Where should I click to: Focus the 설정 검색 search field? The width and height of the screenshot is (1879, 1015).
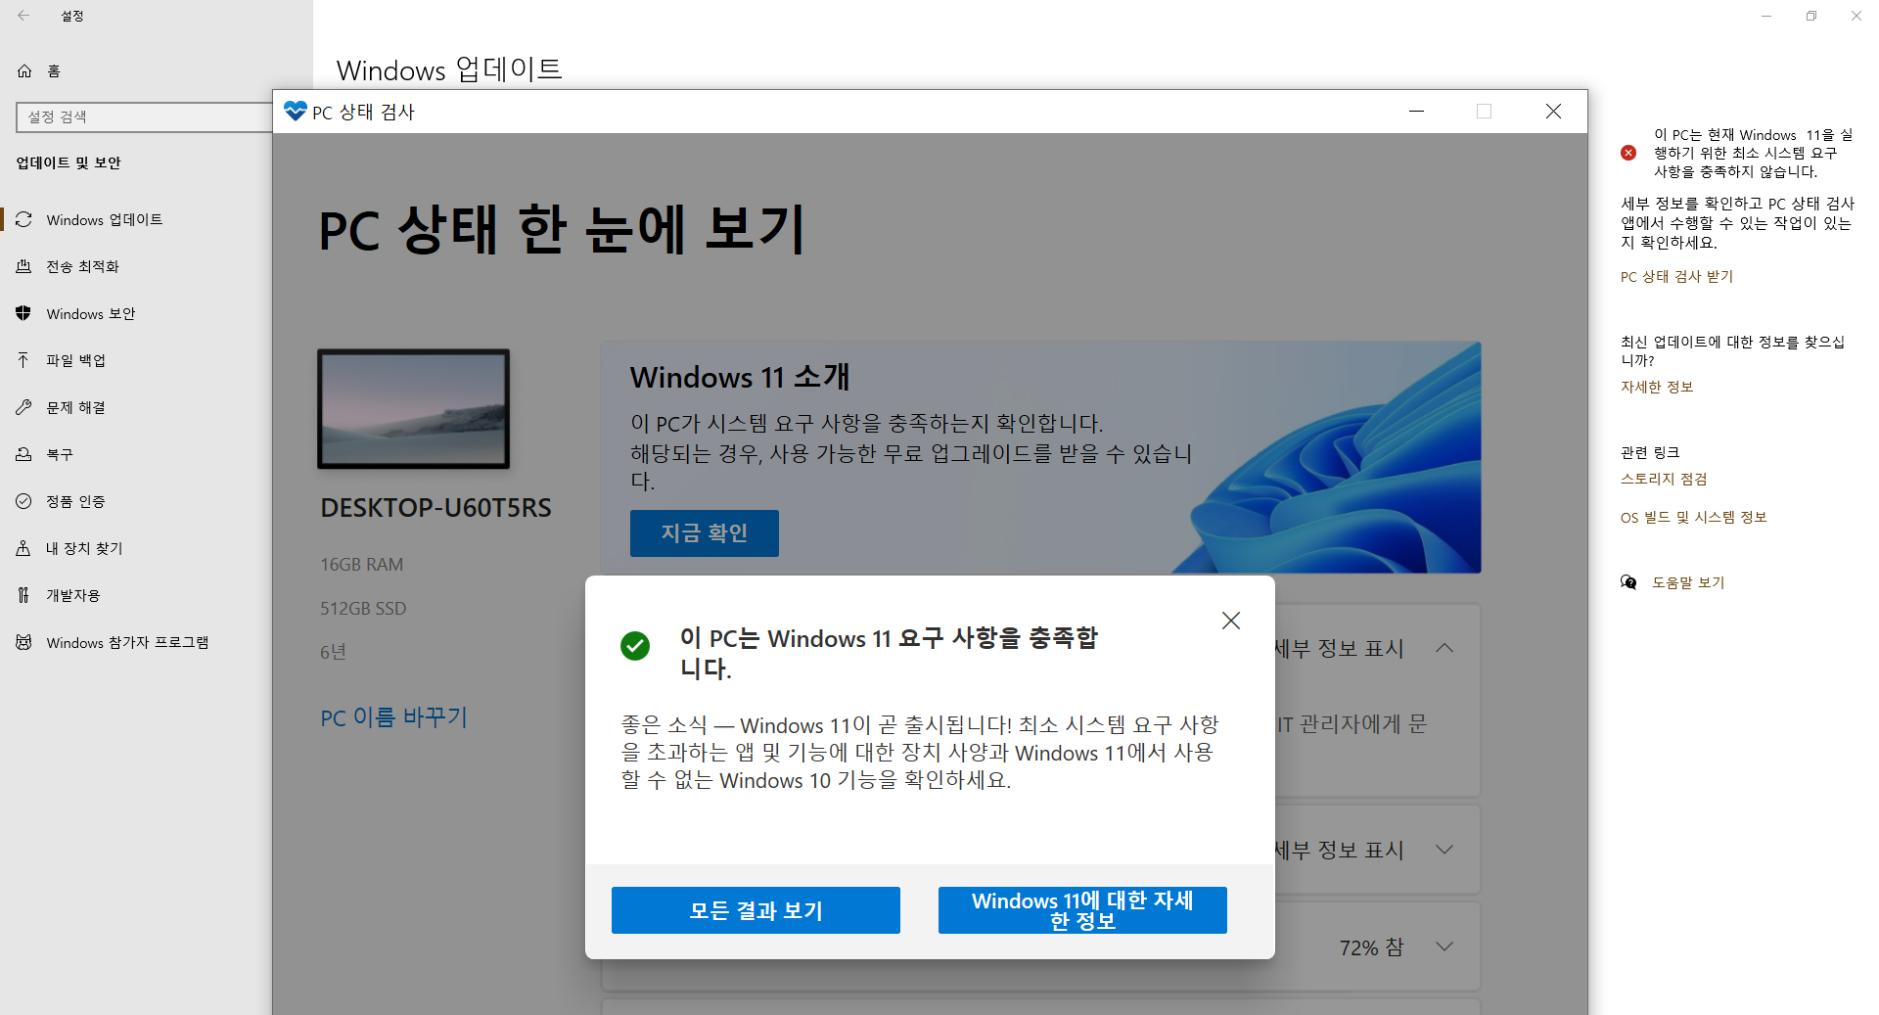(x=145, y=116)
